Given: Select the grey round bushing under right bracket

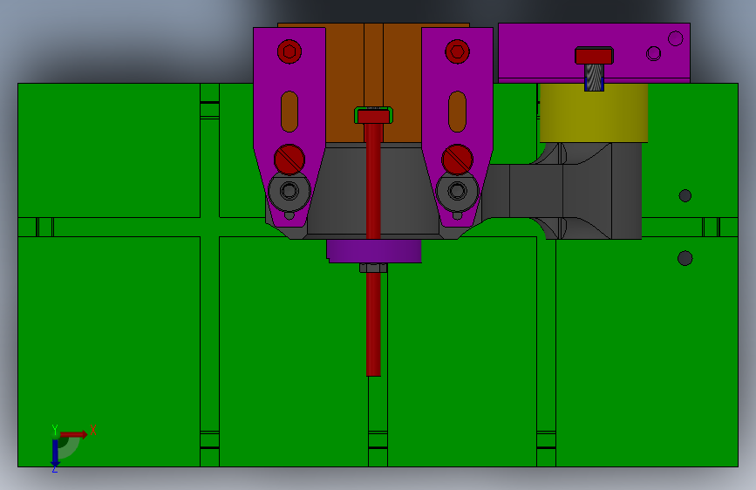Looking at the screenshot, I should coord(458,192).
